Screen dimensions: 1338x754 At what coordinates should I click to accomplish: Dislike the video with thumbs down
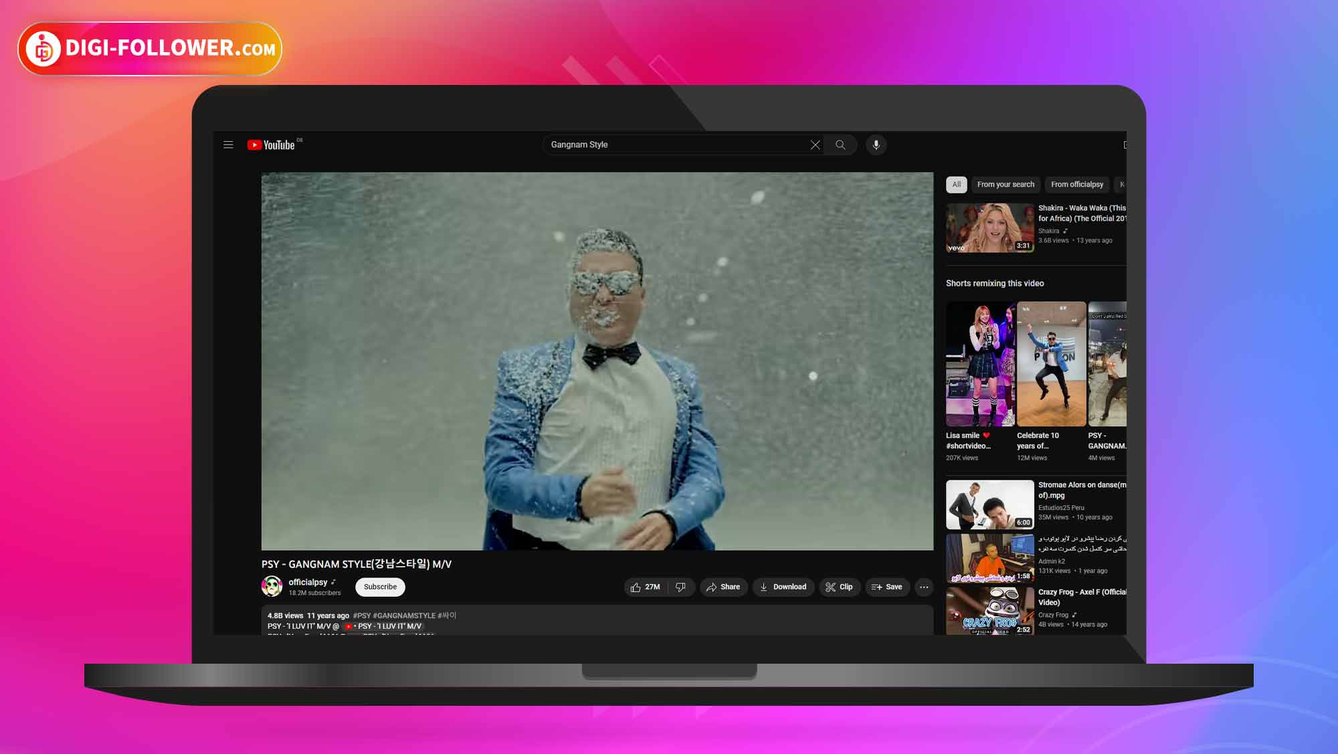pos(680,587)
